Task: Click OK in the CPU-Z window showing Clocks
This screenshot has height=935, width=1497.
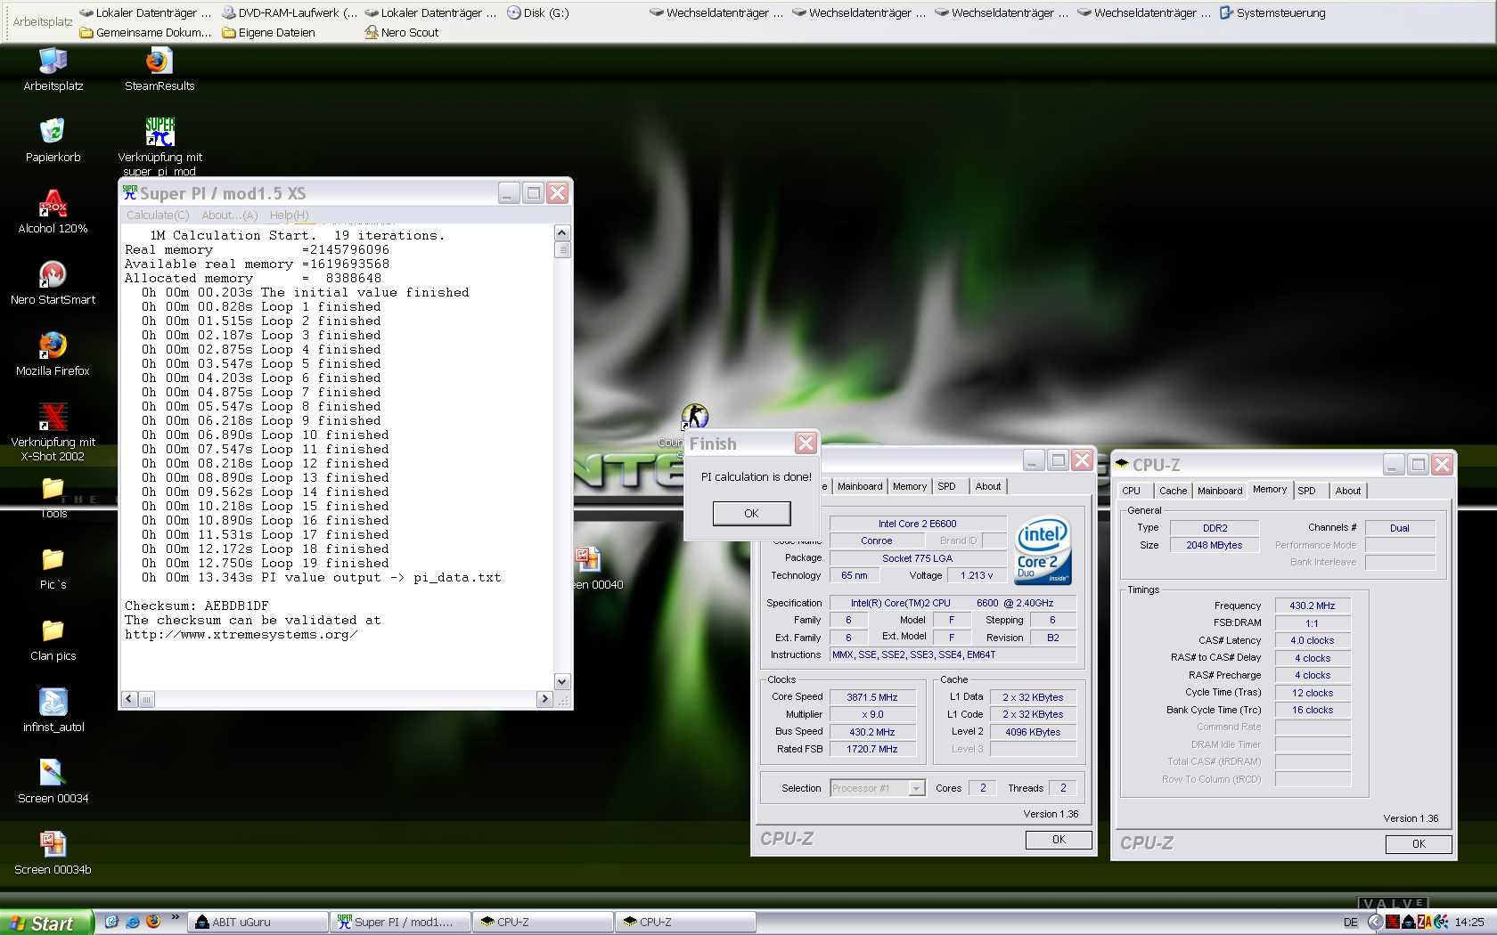Action: tap(1059, 840)
